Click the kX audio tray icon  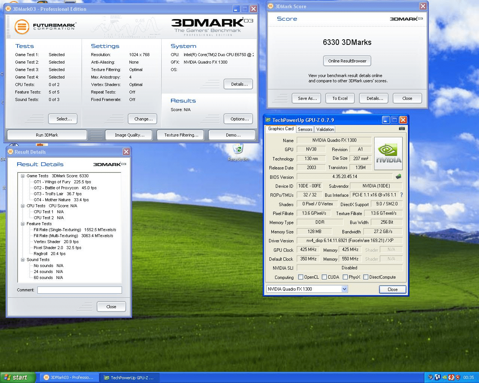pos(437,377)
